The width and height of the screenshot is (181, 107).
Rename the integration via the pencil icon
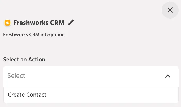click(71, 22)
